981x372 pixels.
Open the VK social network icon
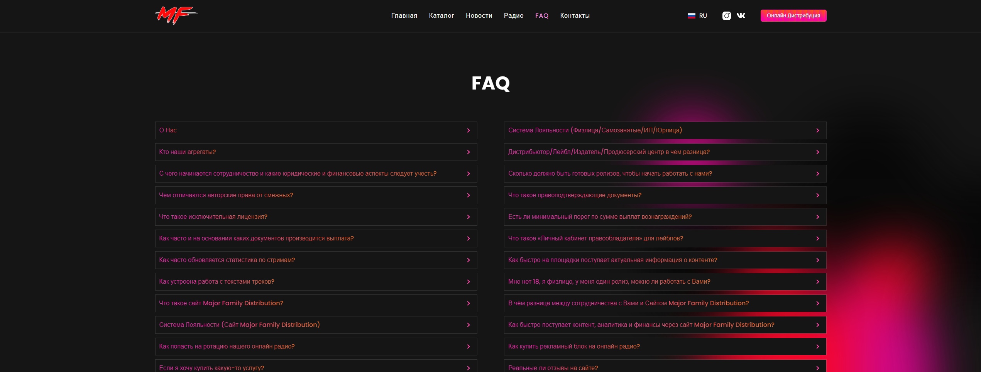point(741,16)
